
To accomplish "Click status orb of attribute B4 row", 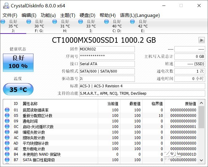I will 7,154.
